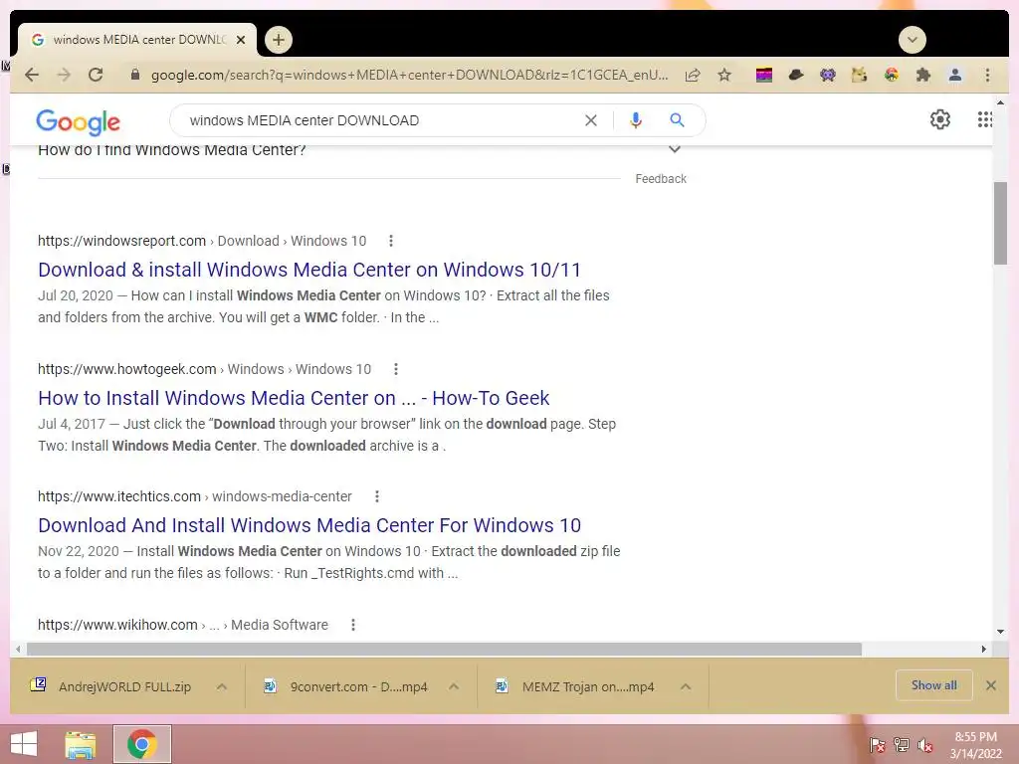Close the downloads bar
Screen dimensions: 1019x764
(x=991, y=685)
